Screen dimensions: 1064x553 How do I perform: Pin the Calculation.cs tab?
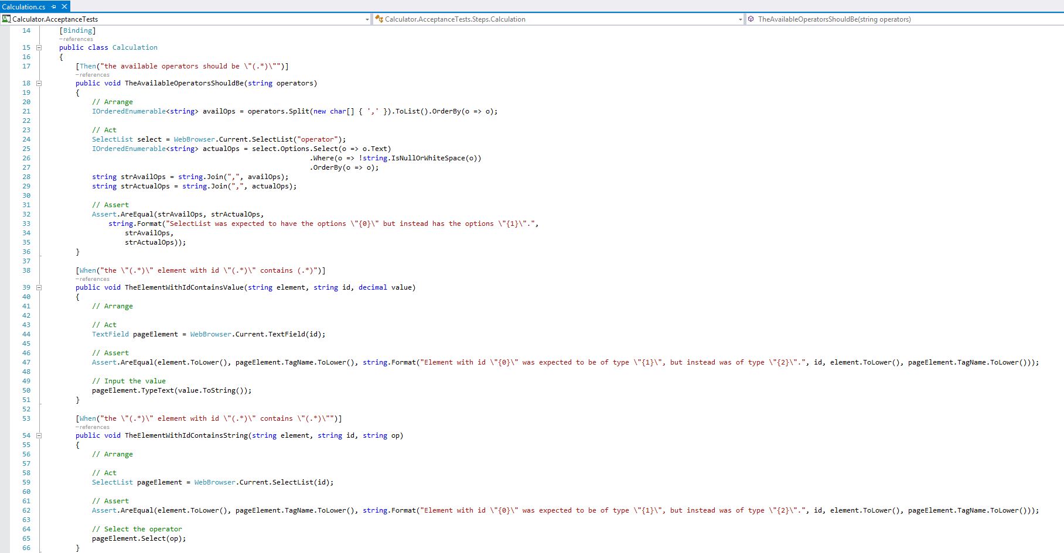[54, 6]
